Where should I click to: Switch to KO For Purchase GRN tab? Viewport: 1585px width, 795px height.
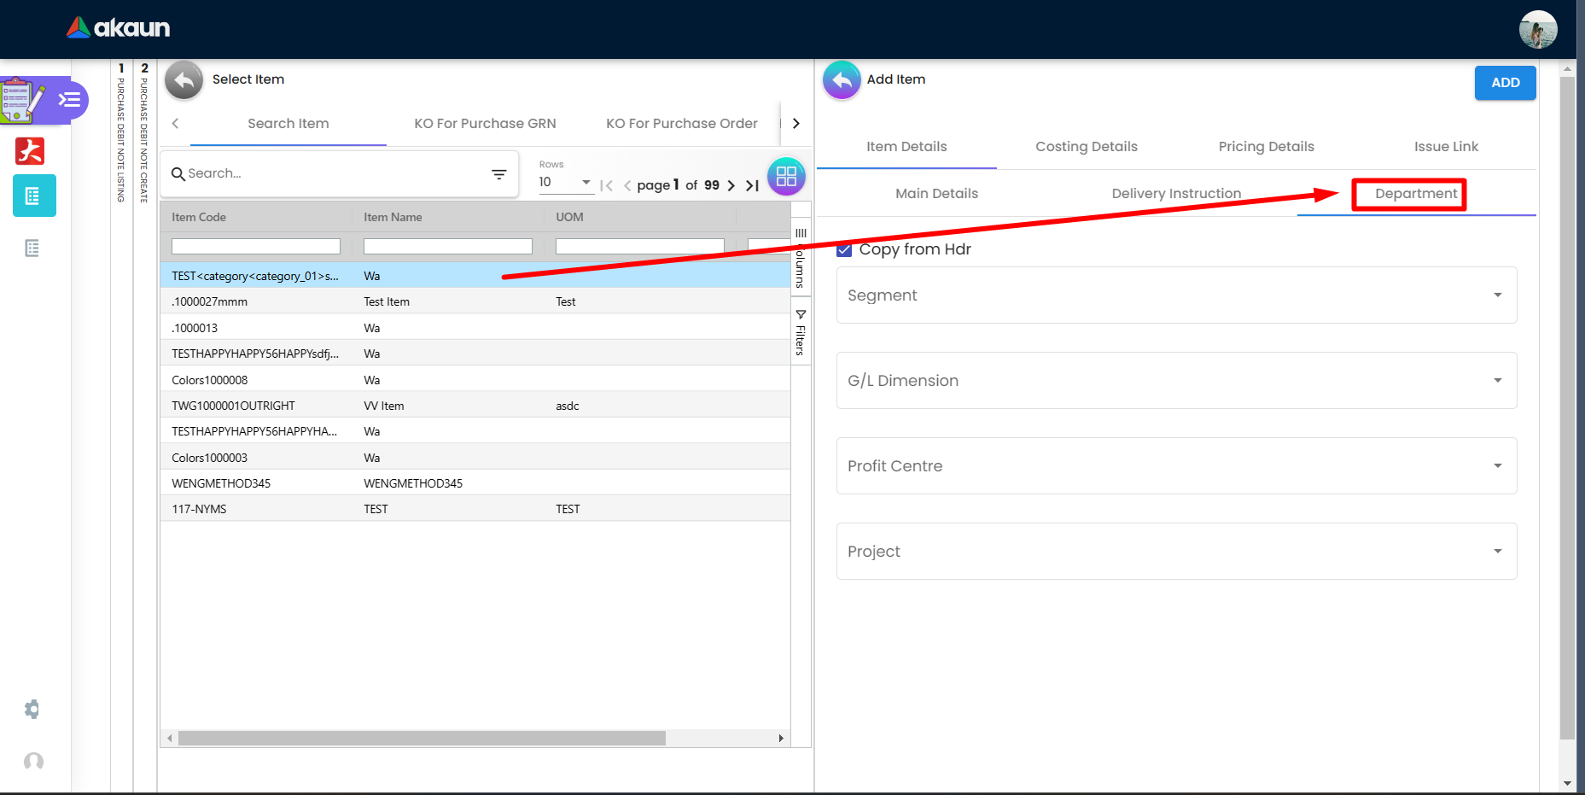pos(485,124)
